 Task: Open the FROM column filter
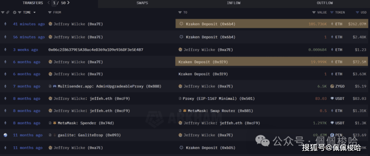tap(50, 13)
